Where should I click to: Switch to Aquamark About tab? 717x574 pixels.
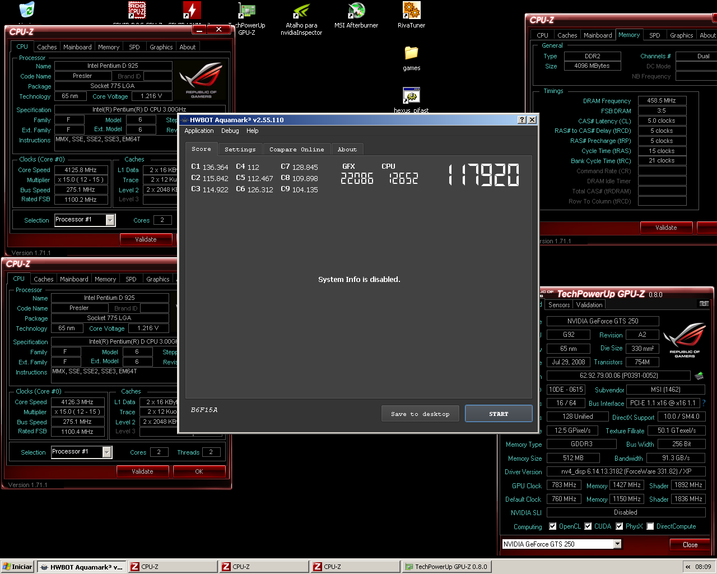(347, 150)
